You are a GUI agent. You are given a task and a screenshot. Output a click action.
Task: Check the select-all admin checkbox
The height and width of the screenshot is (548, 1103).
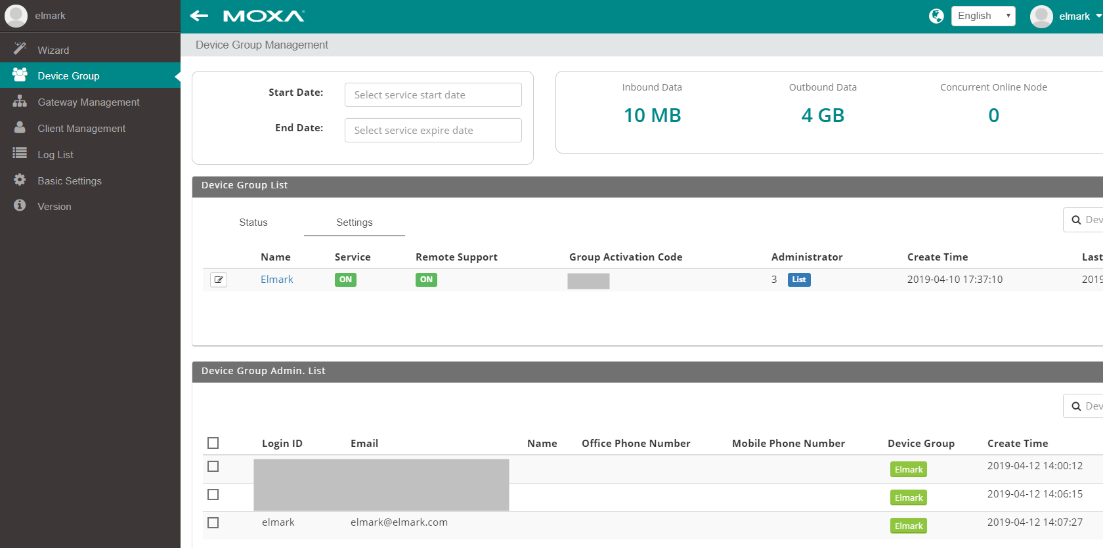(213, 443)
